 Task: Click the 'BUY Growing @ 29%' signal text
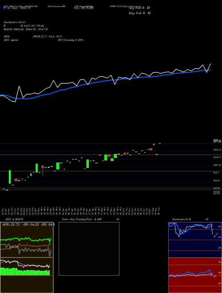[x=71, y=40]
